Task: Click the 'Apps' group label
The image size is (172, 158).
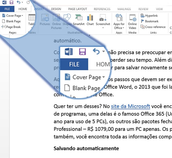Action: [x=119, y=33]
